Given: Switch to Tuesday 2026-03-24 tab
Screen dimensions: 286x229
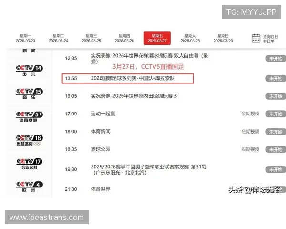Looking at the screenshot, I should tap(58, 38).
